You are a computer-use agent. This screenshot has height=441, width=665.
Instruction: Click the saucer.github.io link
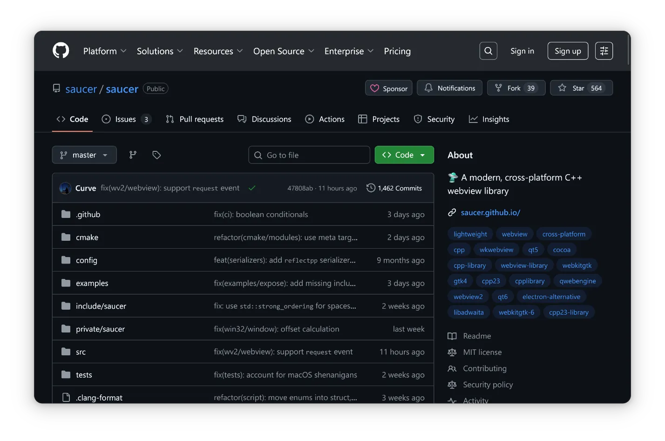(x=490, y=212)
